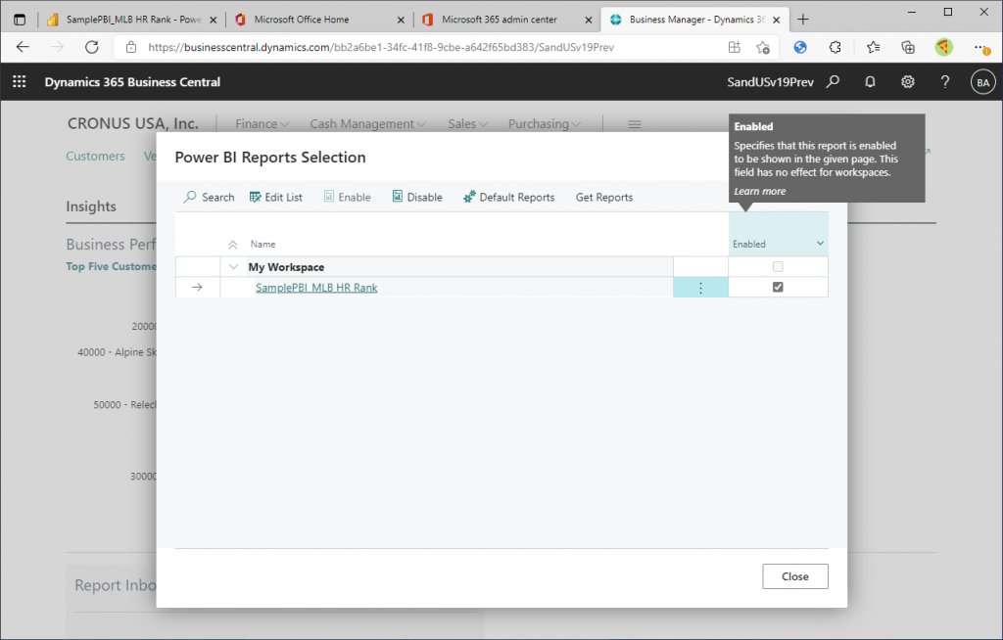Open the settings gear in Business Central
Image resolution: width=1003 pixels, height=640 pixels.
pyautogui.click(x=908, y=82)
